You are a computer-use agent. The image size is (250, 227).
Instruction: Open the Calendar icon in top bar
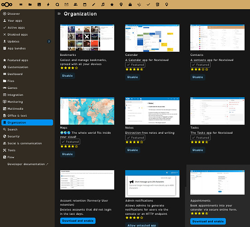(x=85, y=5)
